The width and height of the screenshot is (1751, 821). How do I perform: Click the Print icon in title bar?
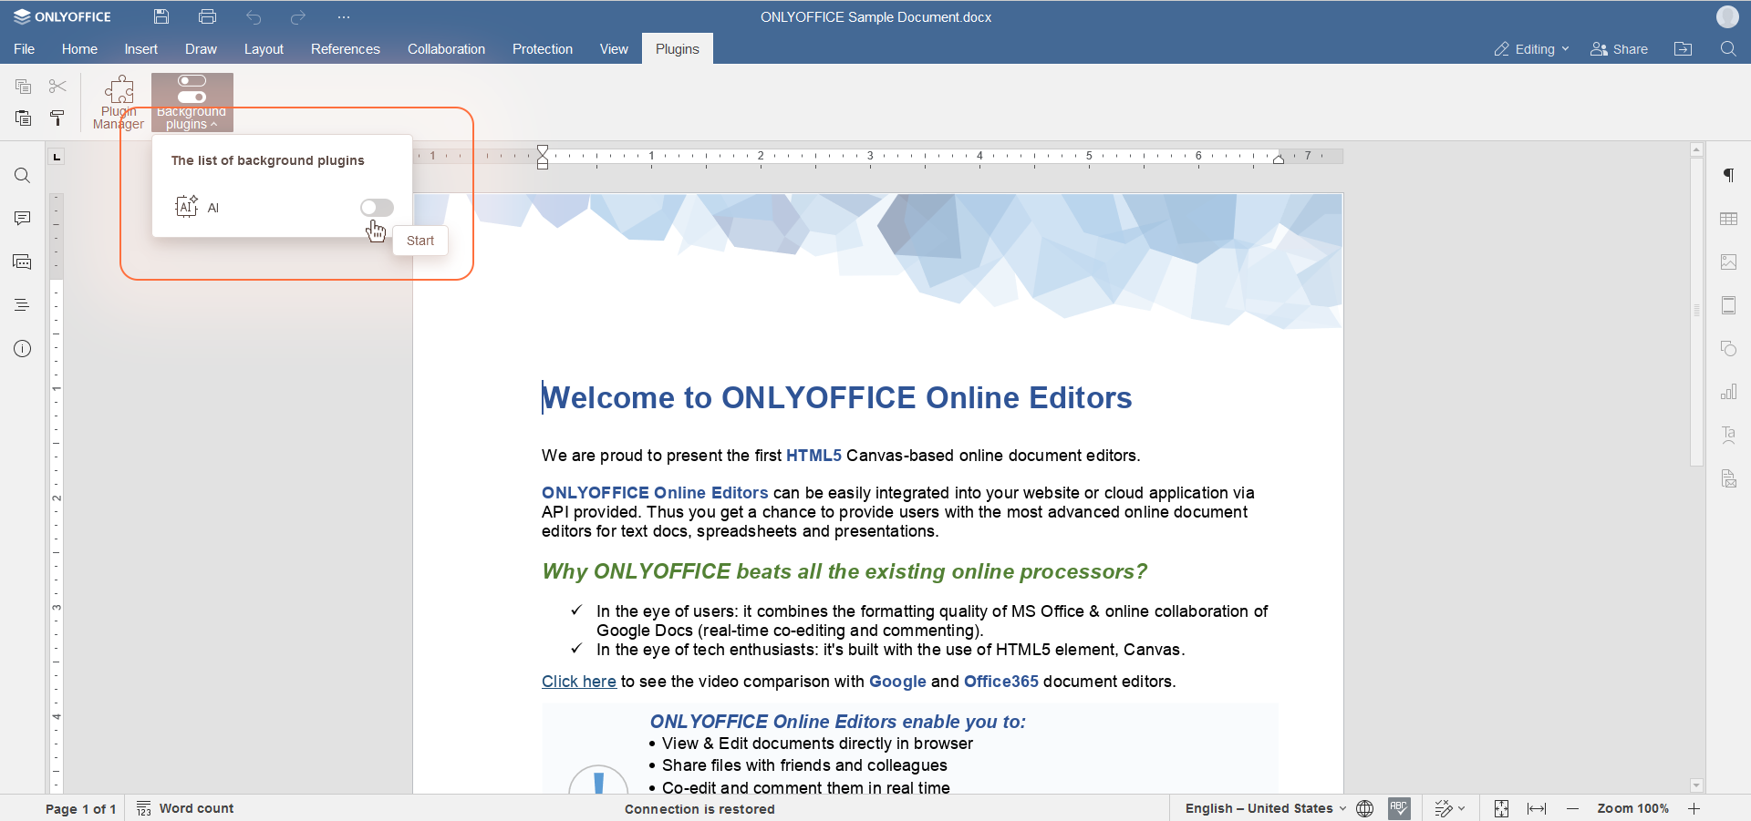point(207,16)
